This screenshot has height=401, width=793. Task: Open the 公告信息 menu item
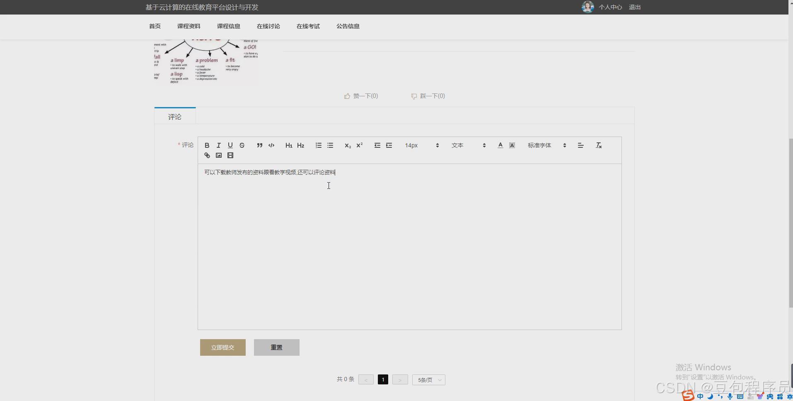click(348, 26)
